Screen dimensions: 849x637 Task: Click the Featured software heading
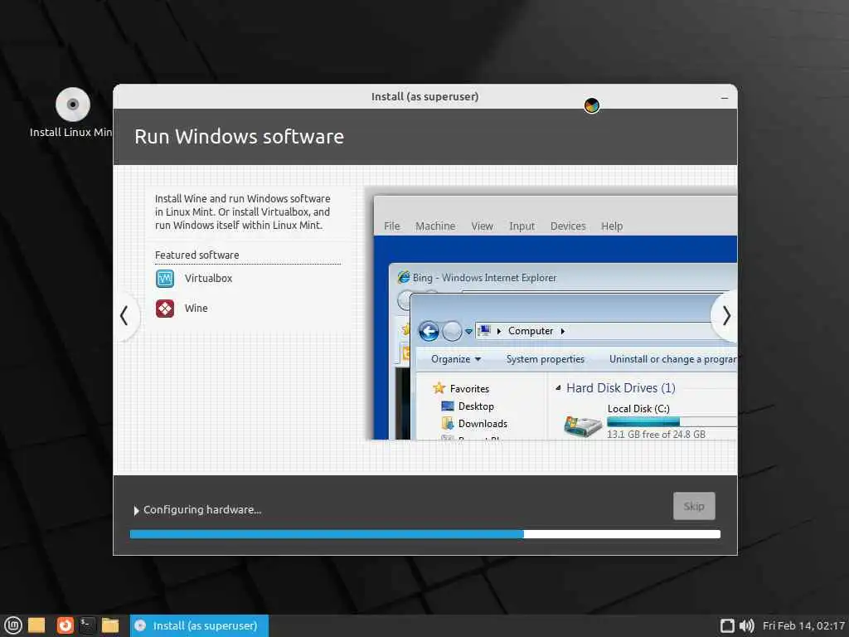point(196,255)
